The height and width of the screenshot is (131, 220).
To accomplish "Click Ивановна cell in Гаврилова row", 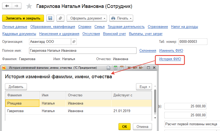I will pos(88,111).
